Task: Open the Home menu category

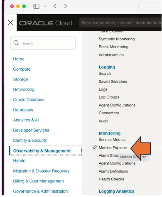Action: tap(19, 59)
